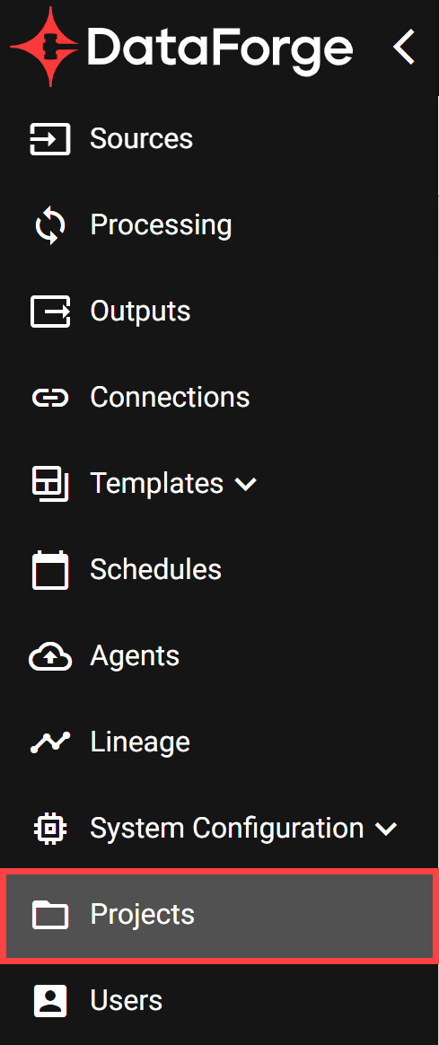Open the Projects menu item
Screen dimensions: 439x1045
(x=220, y=915)
